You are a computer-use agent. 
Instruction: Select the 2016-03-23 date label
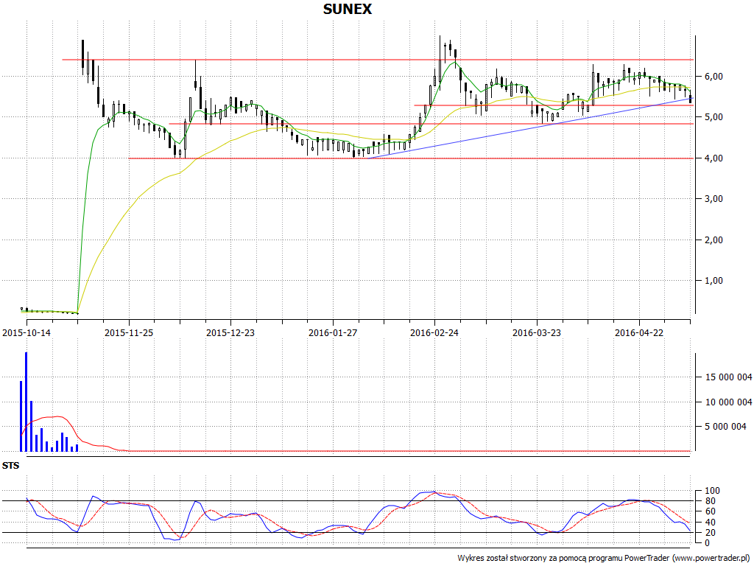pos(537,332)
